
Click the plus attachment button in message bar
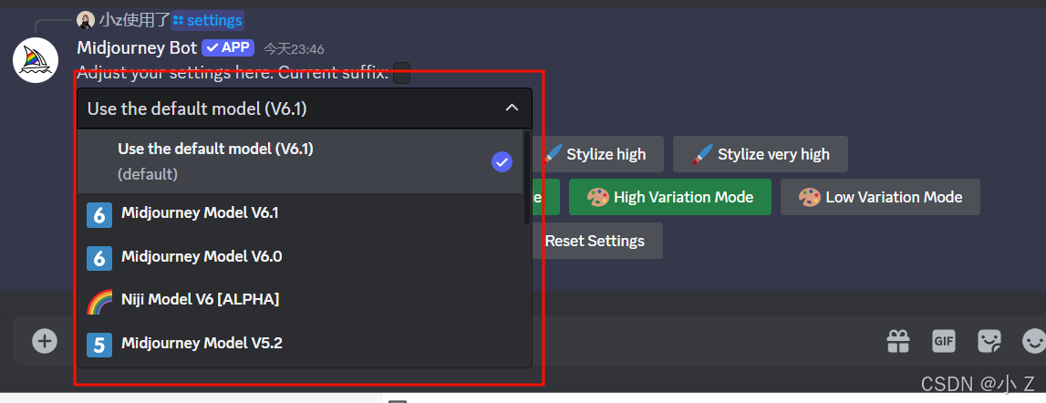(45, 342)
